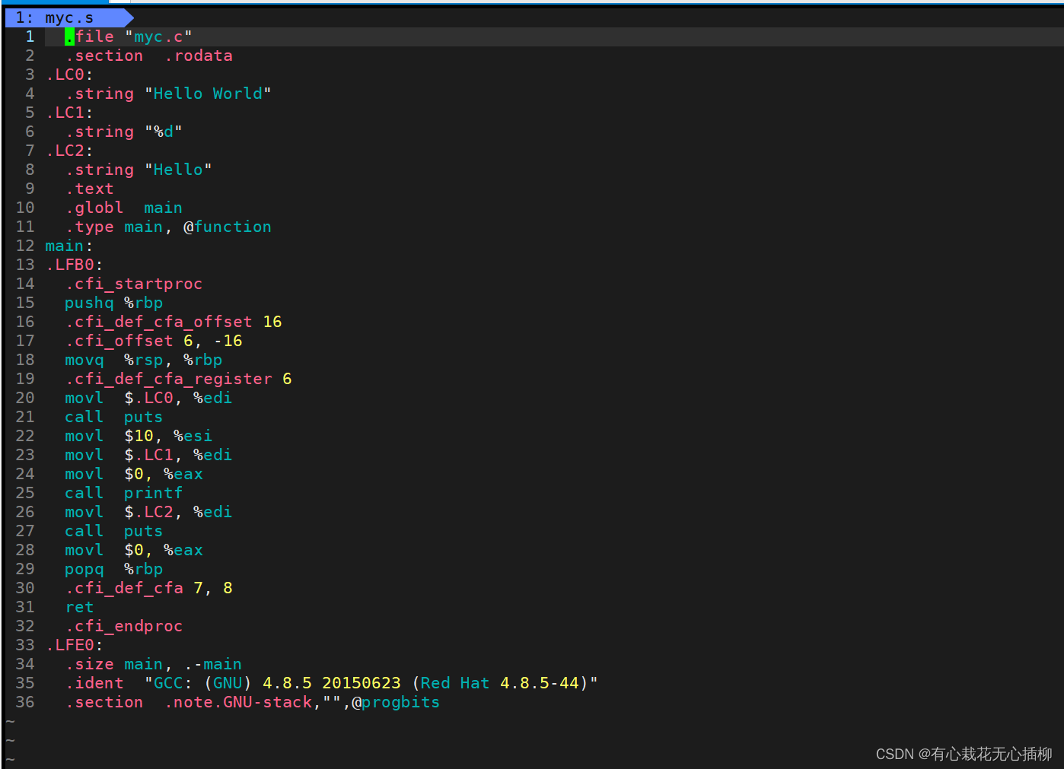Screen dimensions: 1064x769
Task: Click the ".size main, .-main" line
Action: [154, 664]
